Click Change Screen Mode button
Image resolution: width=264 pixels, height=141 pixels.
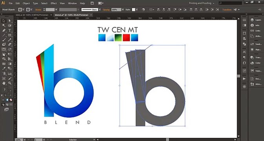point(6,110)
